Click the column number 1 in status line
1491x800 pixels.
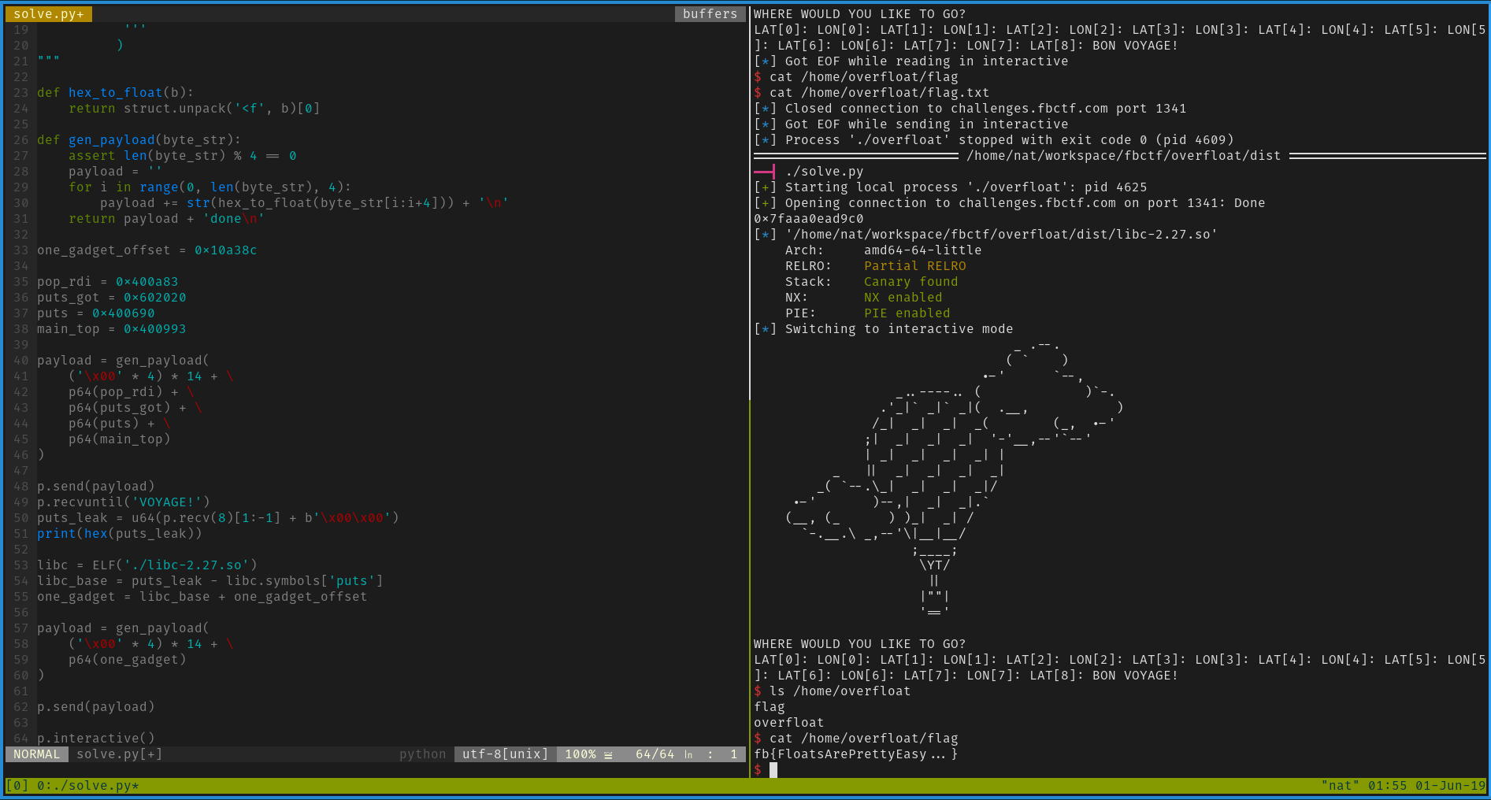click(x=733, y=754)
